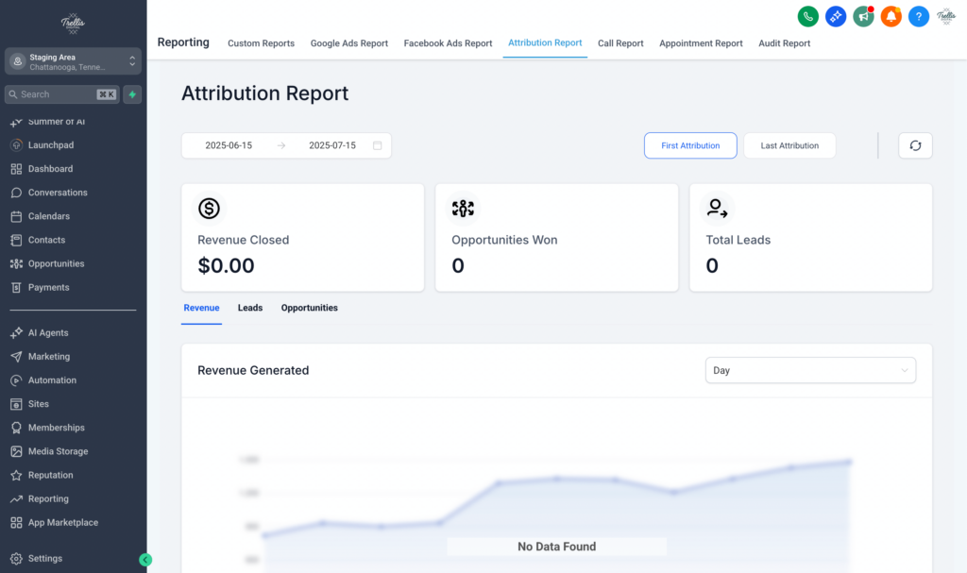The image size is (967, 573).
Task: Select the First Attribution toggle
Action: (690, 145)
